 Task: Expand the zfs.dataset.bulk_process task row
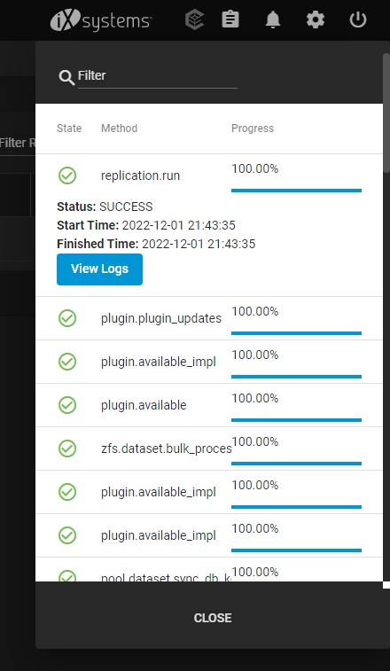pos(209,449)
